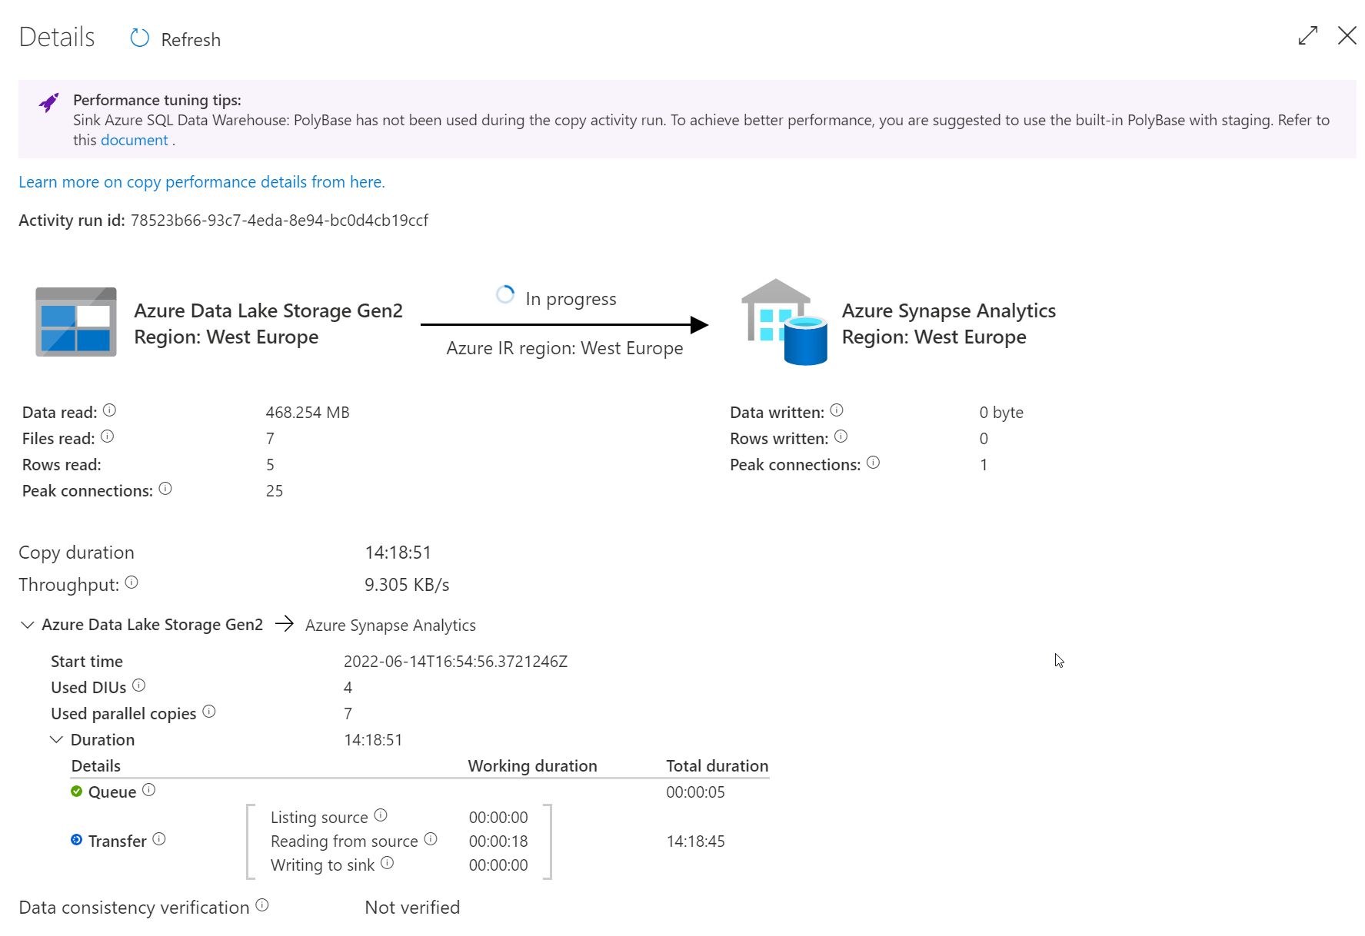
Task: Show info for Transfer stage
Action: 159,839
